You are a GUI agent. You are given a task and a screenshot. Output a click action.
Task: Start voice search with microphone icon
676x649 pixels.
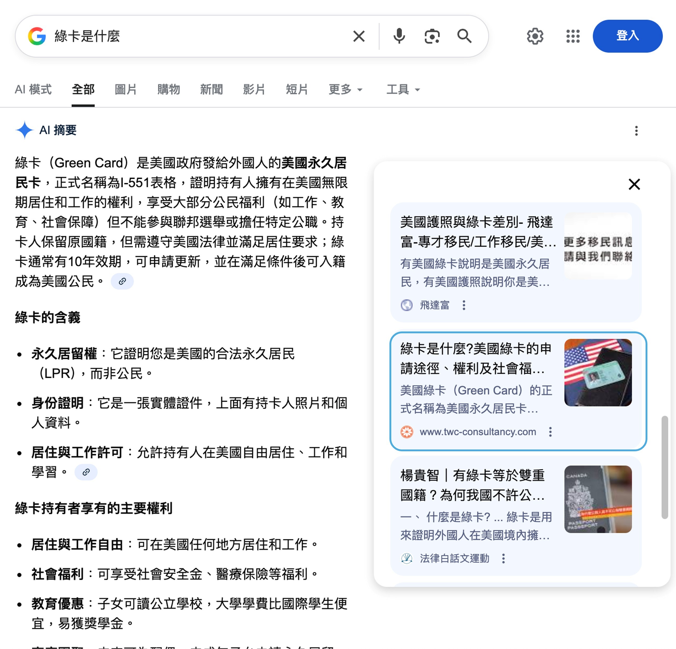pos(399,36)
